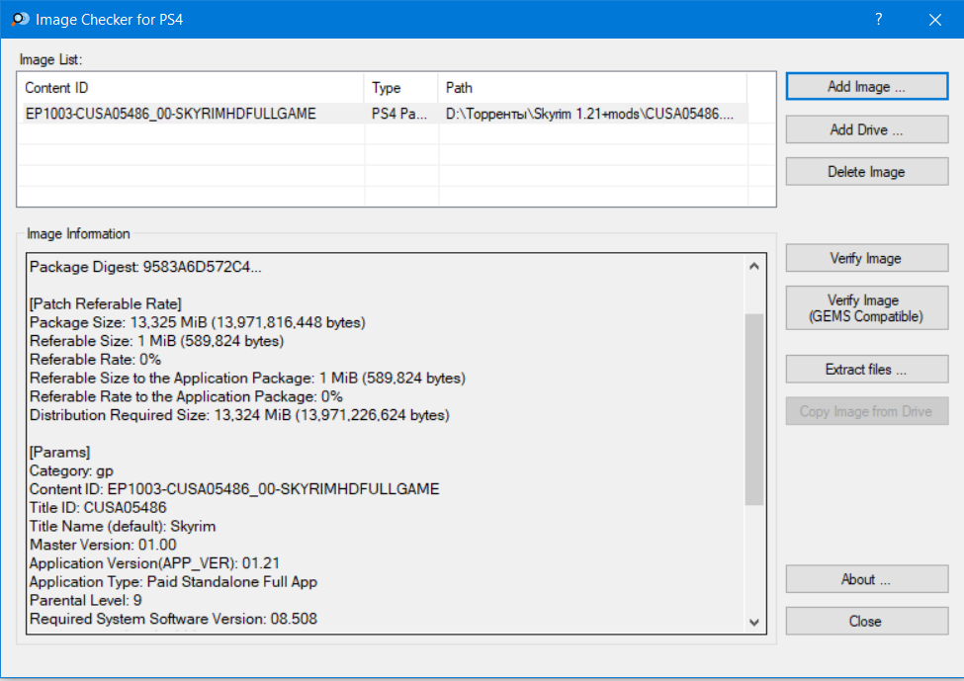The height and width of the screenshot is (681, 964).
Task: Click the 'Referable Rate: 0%' line
Action: click(x=95, y=359)
